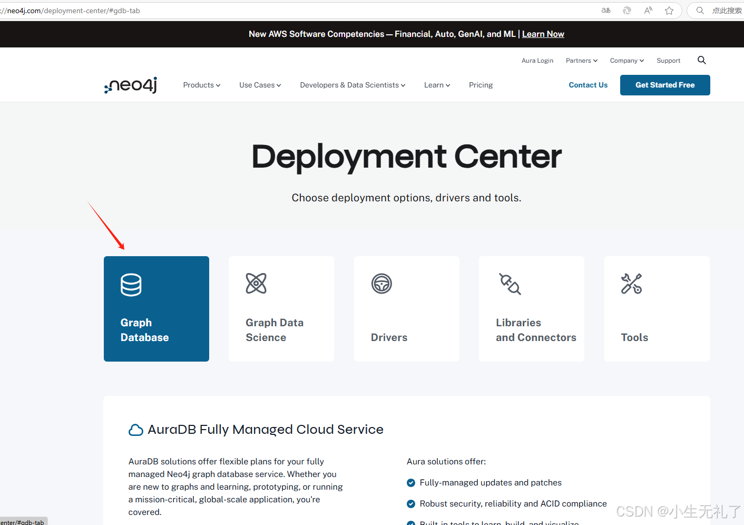Click the Drivers steering wheel icon
The image size is (744, 525).
[x=381, y=284]
